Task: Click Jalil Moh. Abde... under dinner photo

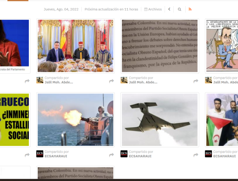Action: coord(59,82)
